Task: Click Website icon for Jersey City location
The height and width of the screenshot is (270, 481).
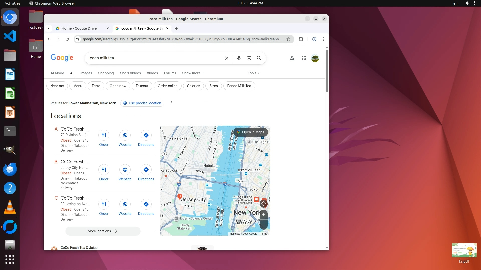Action: [x=125, y=170]
